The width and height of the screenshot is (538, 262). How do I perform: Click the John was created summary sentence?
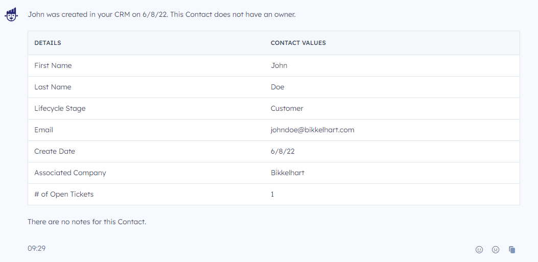tap(161, 15)
